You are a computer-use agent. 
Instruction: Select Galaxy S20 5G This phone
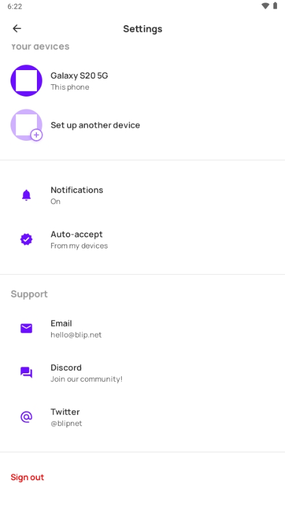coord(143,81)
